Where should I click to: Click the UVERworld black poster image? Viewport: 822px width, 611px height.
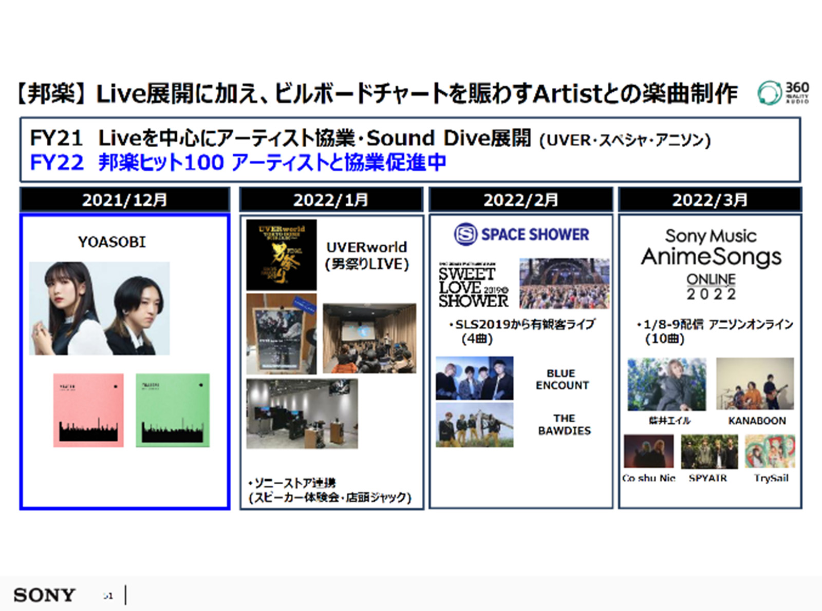point(282,255)
